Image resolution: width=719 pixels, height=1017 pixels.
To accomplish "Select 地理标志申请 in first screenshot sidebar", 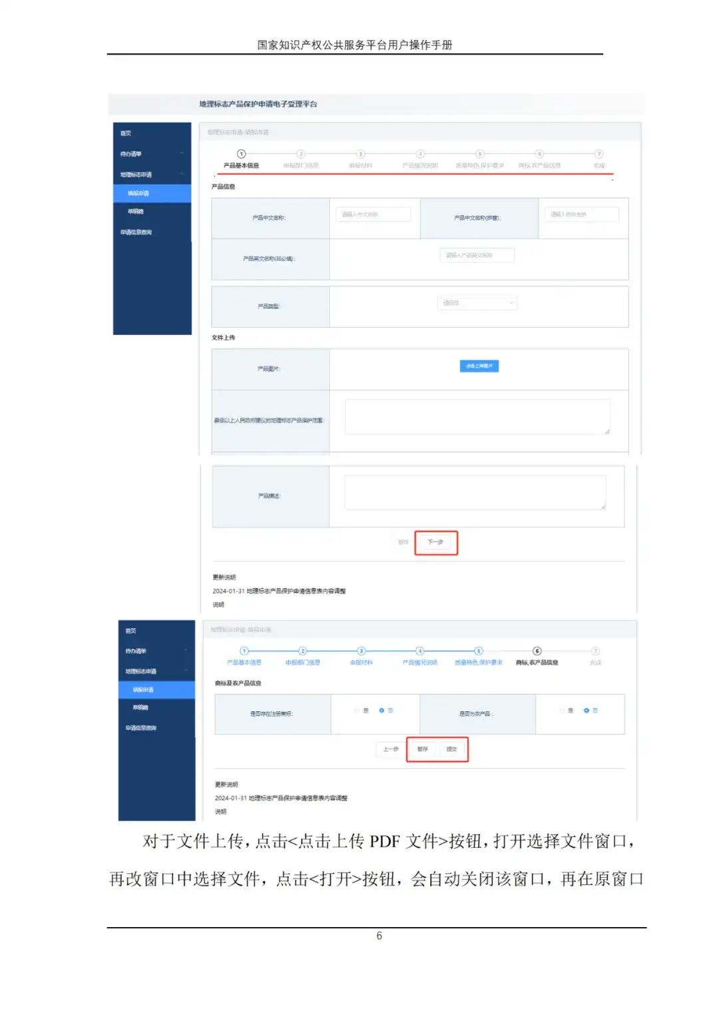I will (136, 174).
